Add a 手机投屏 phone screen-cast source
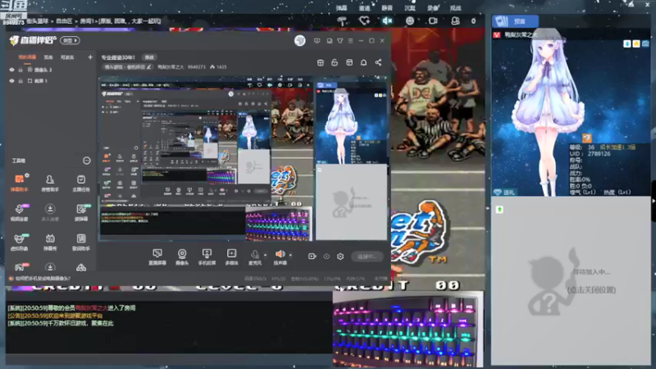The height and width of the screenshot is (369, 656). (x=207, y=257)
